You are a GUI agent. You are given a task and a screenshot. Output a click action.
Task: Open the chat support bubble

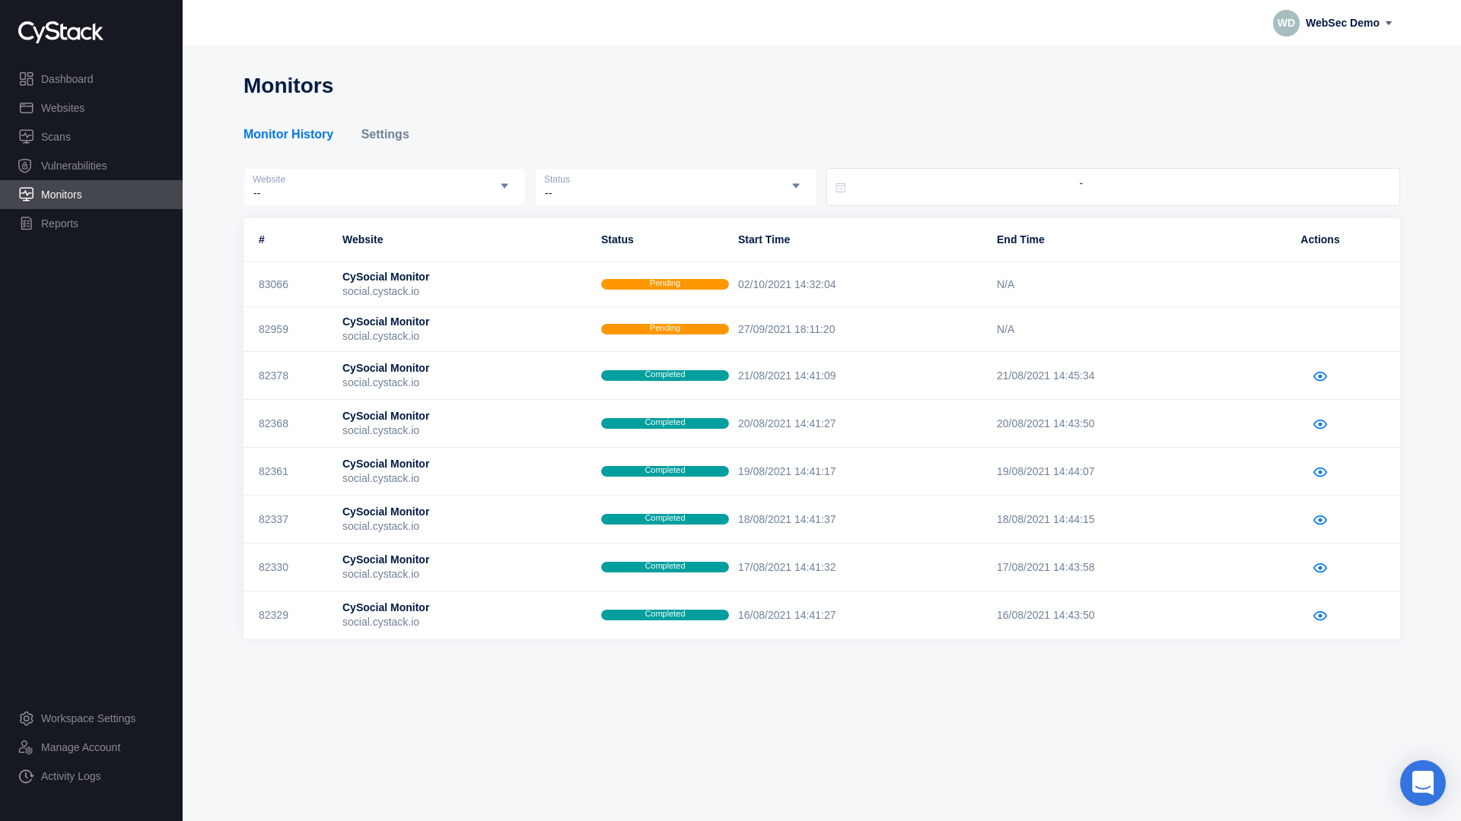coord(1423,783)
